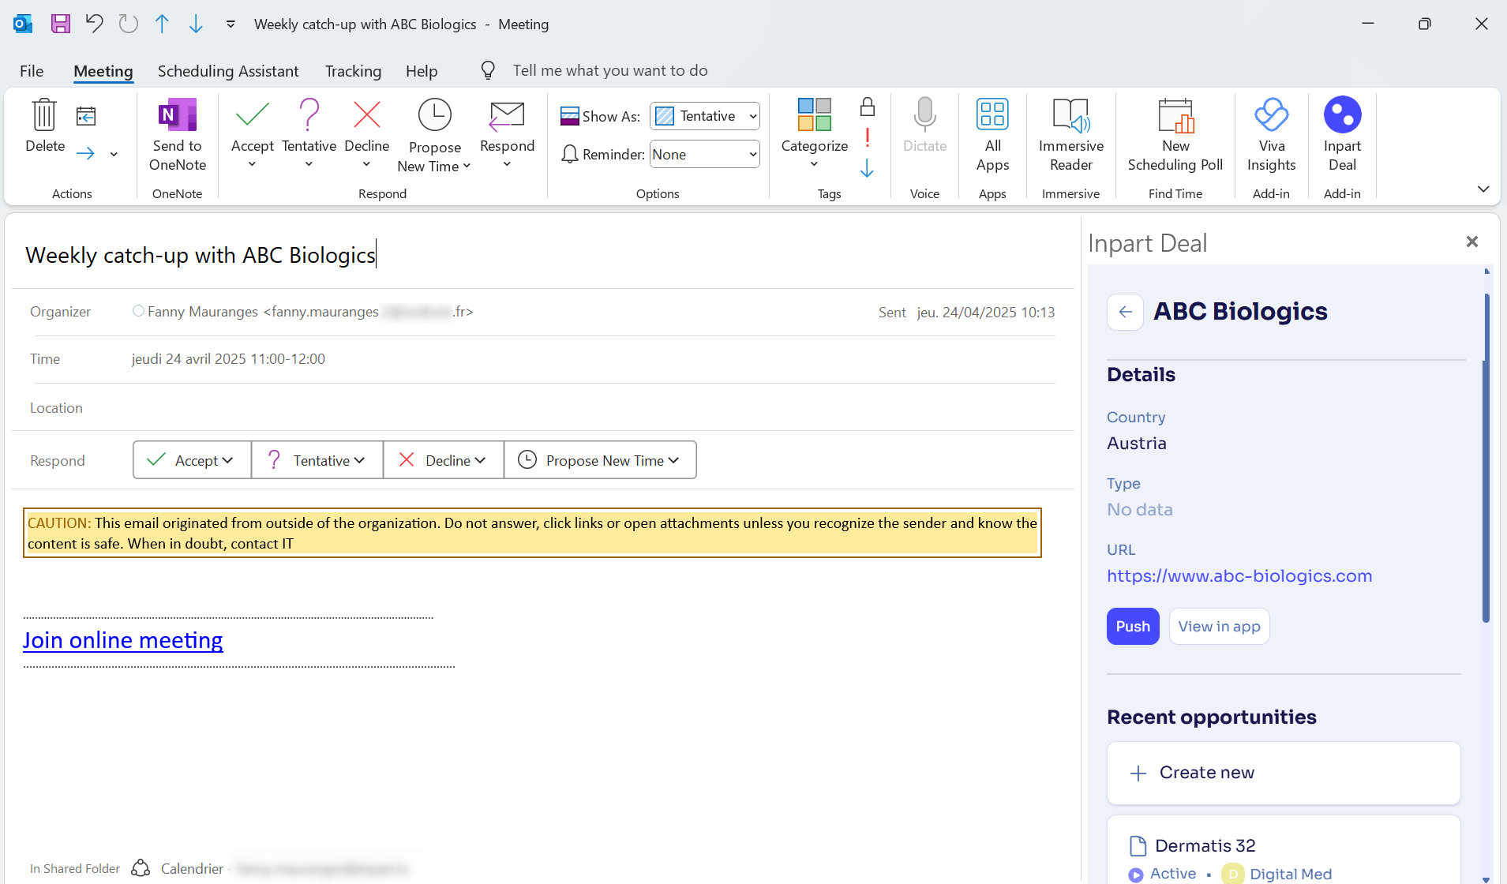This screenshot has height=884, width=1507.
Task: Delete the meeting invitation
Action: click(x=45, y=126)
